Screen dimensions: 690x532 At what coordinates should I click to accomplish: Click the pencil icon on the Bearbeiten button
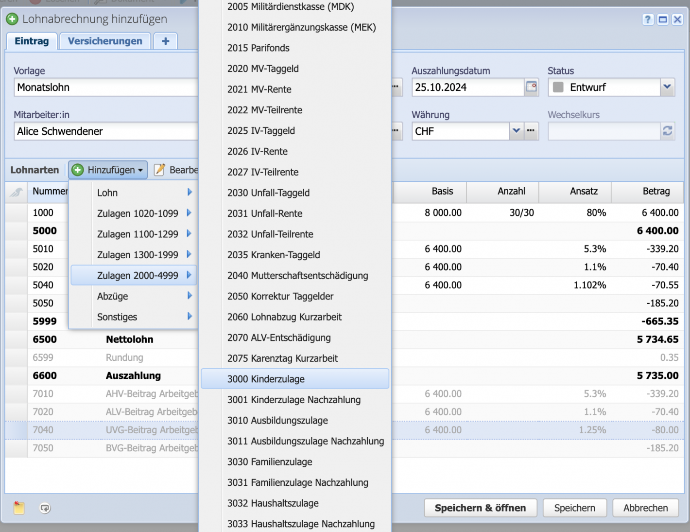pos(159,170)
